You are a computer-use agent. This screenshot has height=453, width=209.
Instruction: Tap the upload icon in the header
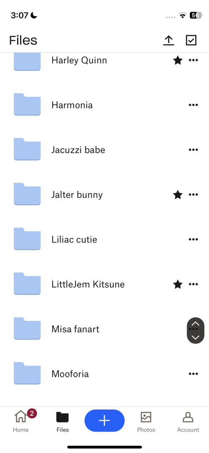(x=168, y=41)
